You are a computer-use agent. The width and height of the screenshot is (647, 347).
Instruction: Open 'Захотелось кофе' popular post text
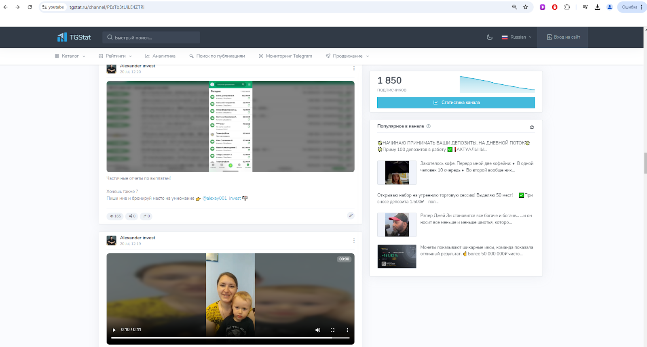click(477, 167)
